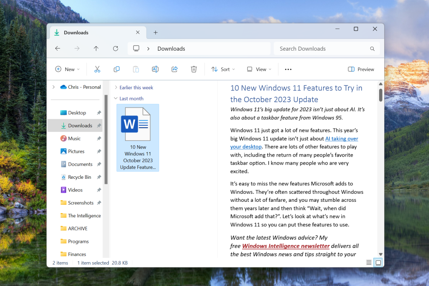The image size is (429, 286).
Task: Click the Cut scissors icon
Action: [x=97, y=70]
